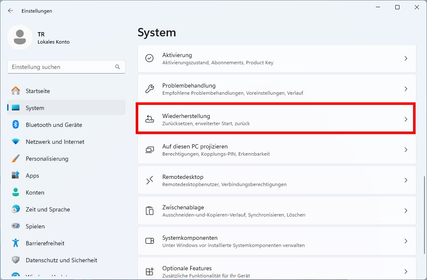Select the Bluetooth und Geräte sidebar icon

click(x=15, y=125)
